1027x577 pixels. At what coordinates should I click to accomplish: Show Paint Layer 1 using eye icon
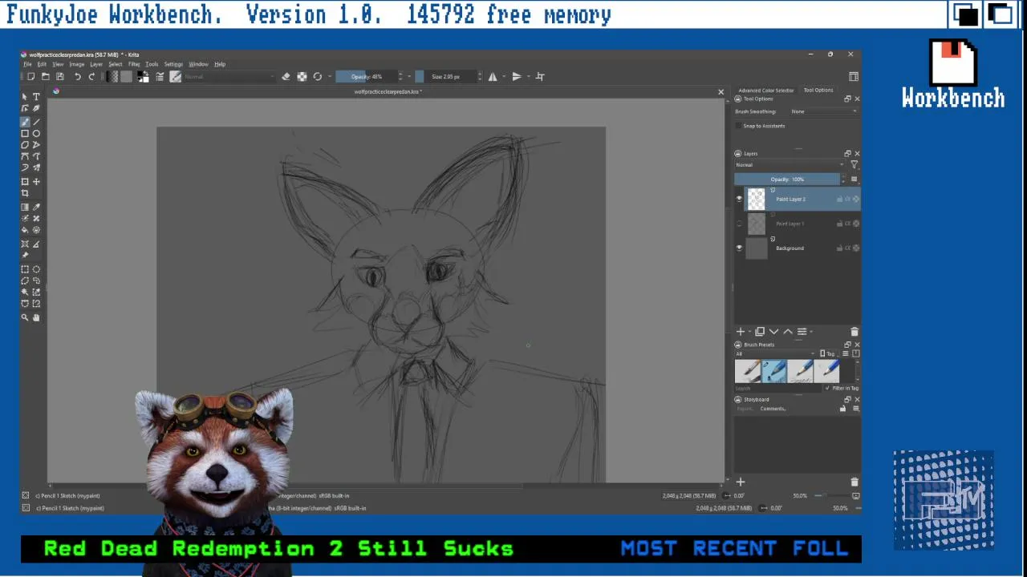[x=740, y=224]
